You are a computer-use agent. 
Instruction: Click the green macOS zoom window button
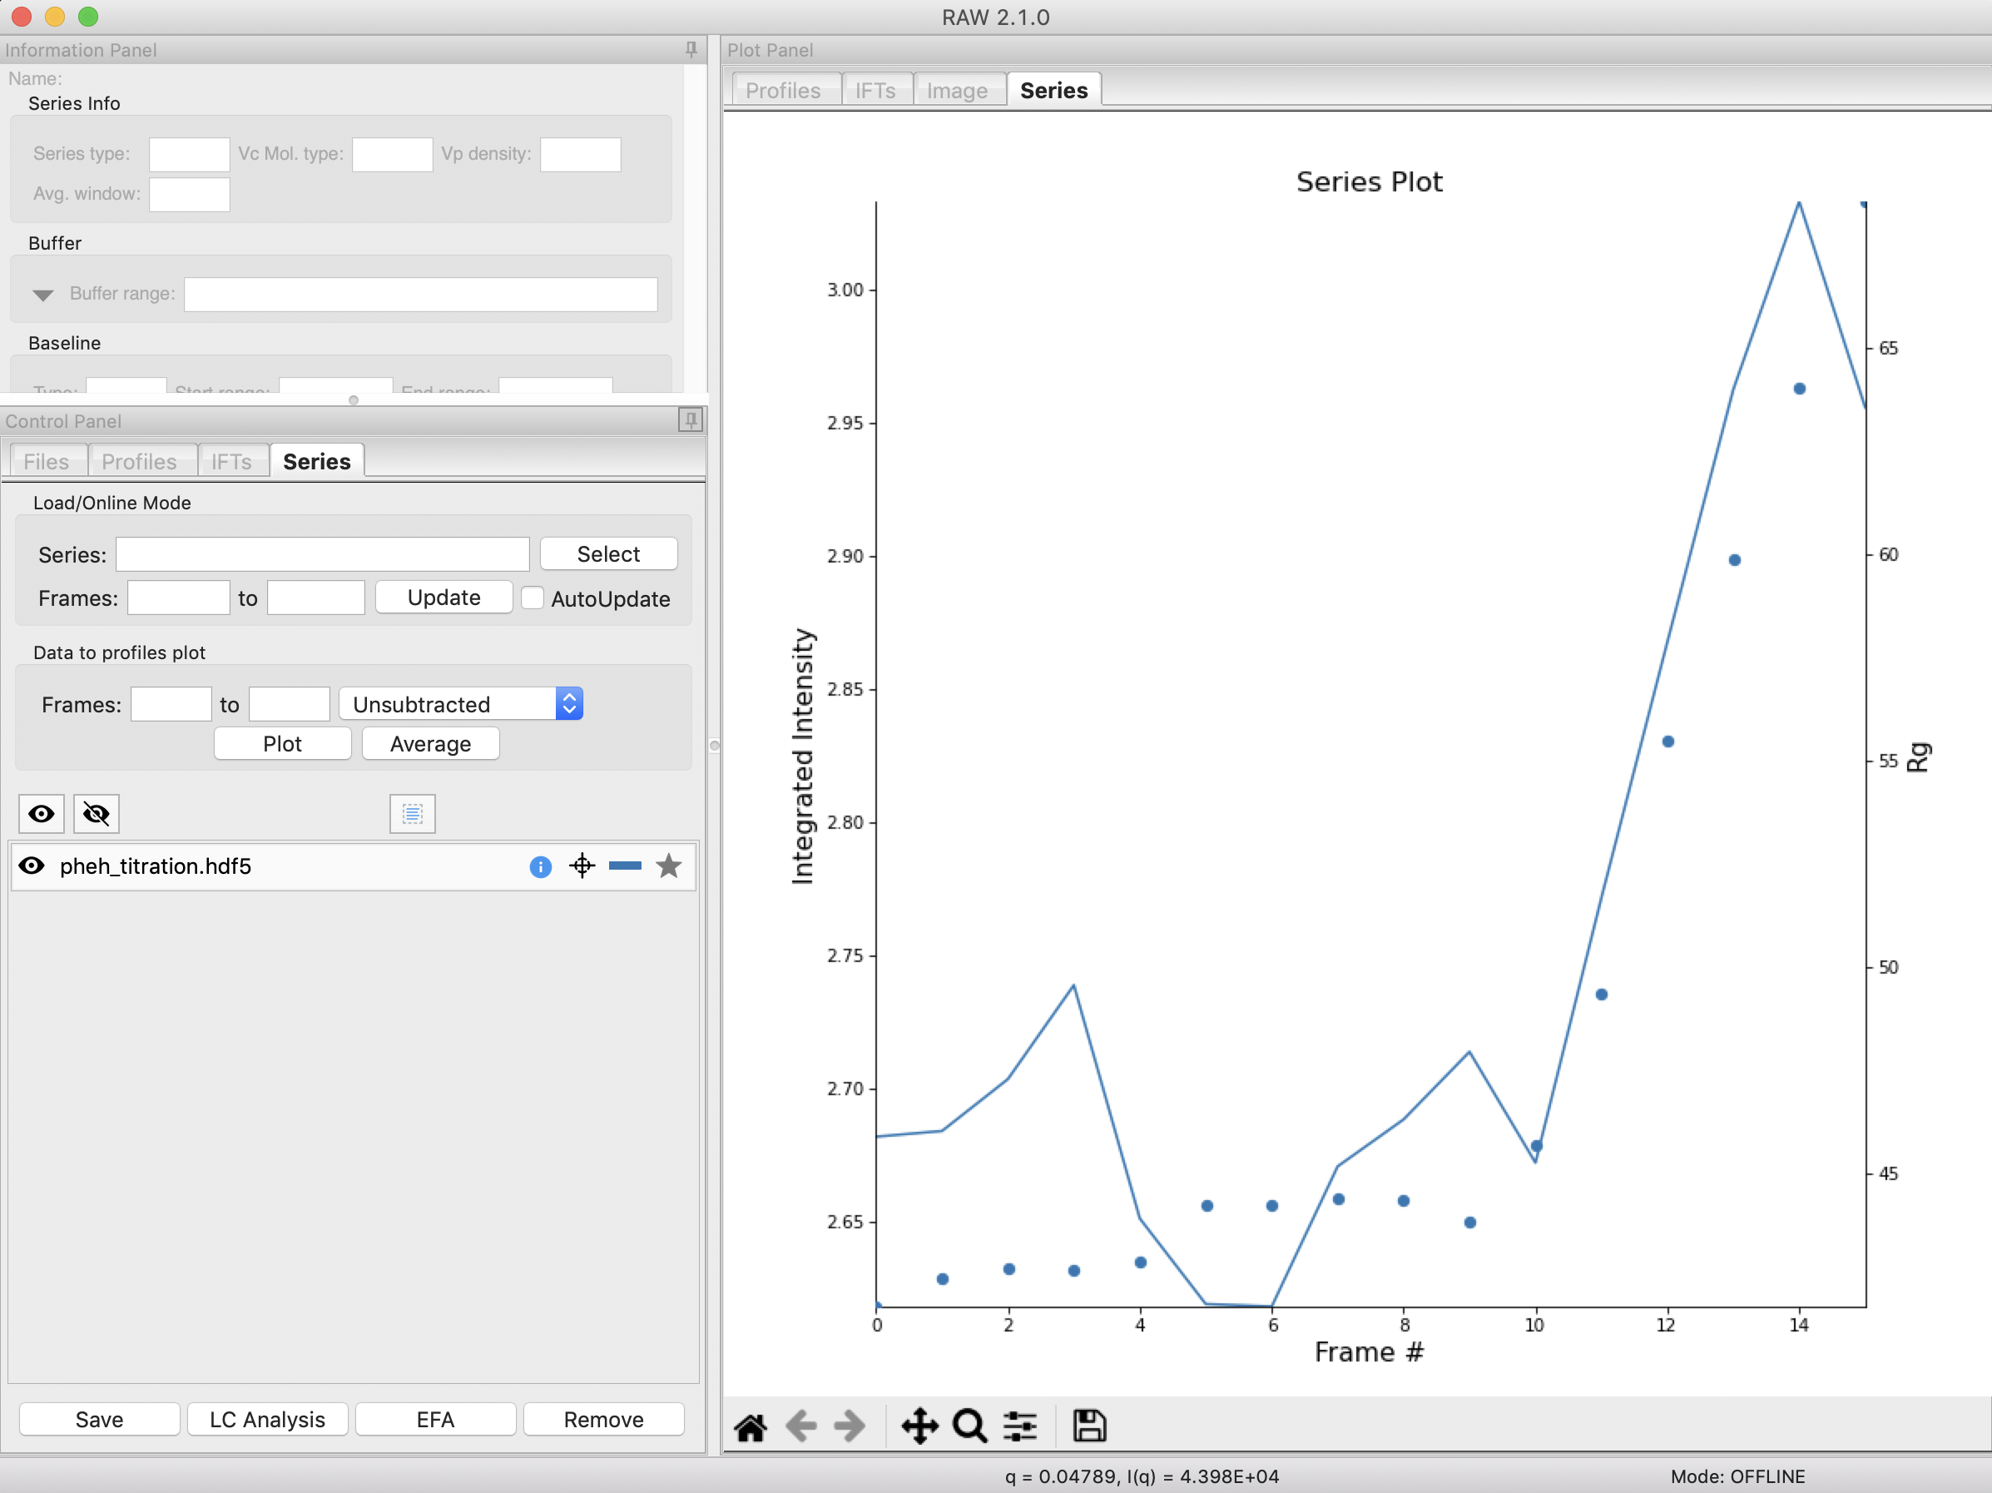(x=88, y=16)
